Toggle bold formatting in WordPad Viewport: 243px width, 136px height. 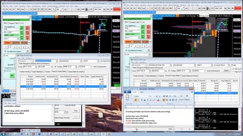tap(136, 100)
